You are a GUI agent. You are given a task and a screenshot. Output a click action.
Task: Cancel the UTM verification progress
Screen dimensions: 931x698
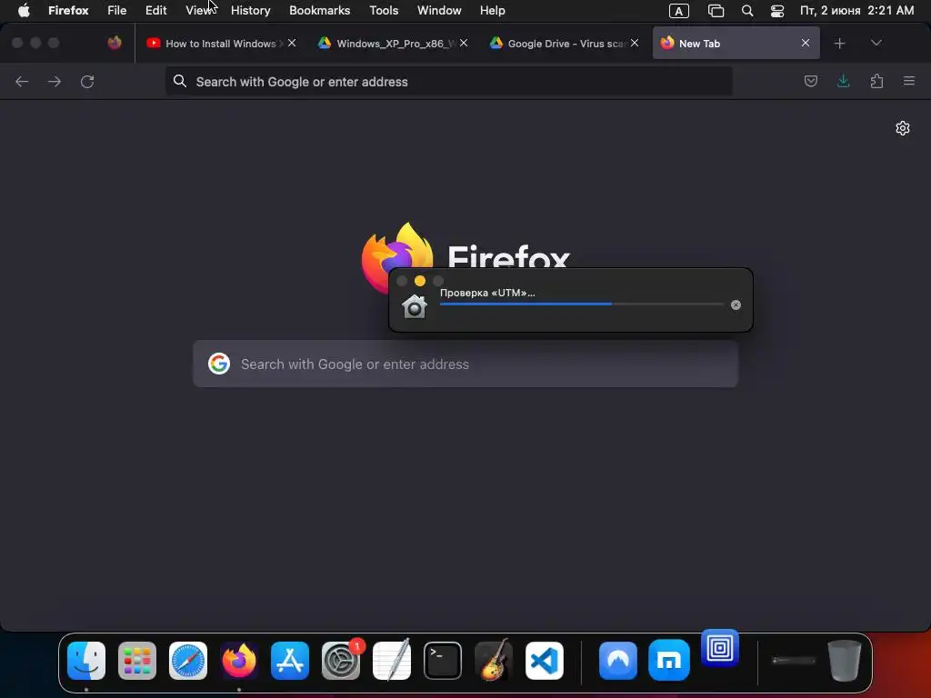736,304
